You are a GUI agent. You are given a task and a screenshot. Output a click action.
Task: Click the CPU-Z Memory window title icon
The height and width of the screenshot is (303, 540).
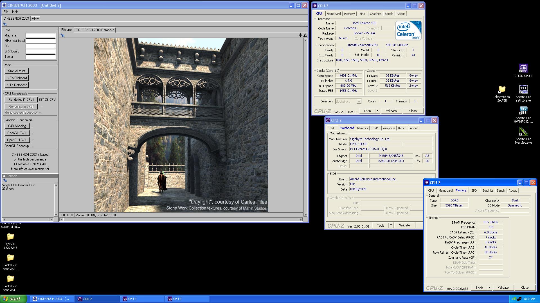tap(427, 183)
